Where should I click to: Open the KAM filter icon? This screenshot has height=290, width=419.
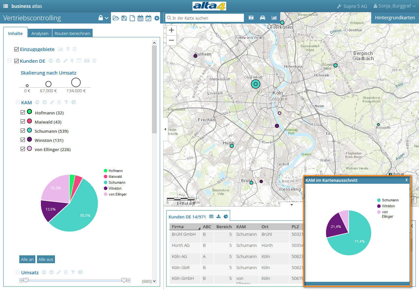[66, 102]
